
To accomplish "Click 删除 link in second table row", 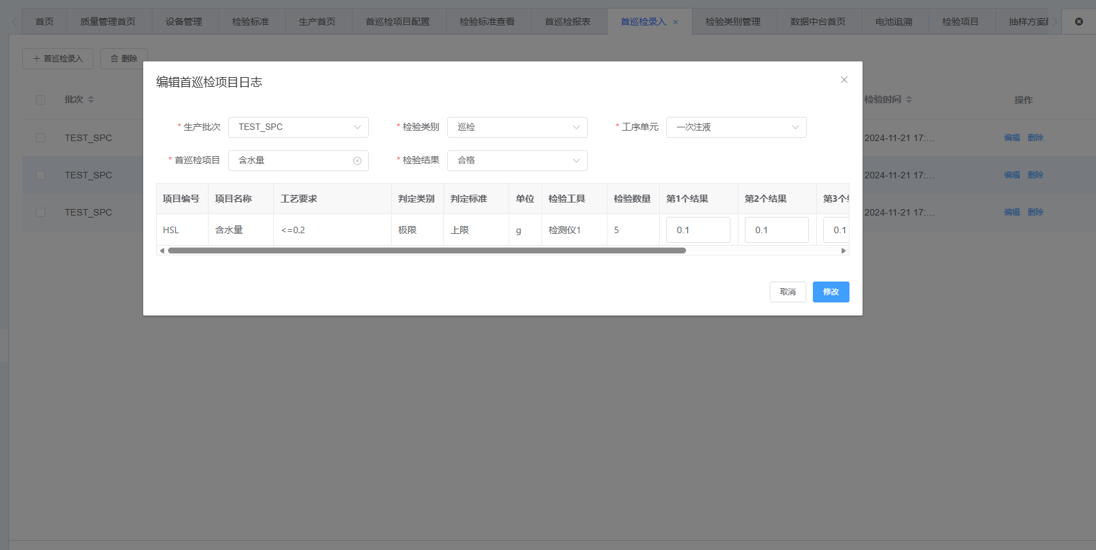I will (x=1036, y=175).
